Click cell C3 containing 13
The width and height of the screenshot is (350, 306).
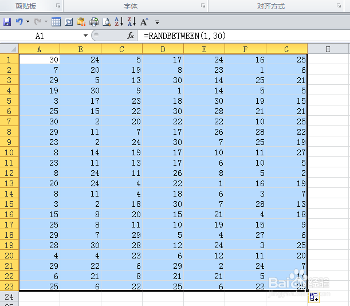(121, 80)
